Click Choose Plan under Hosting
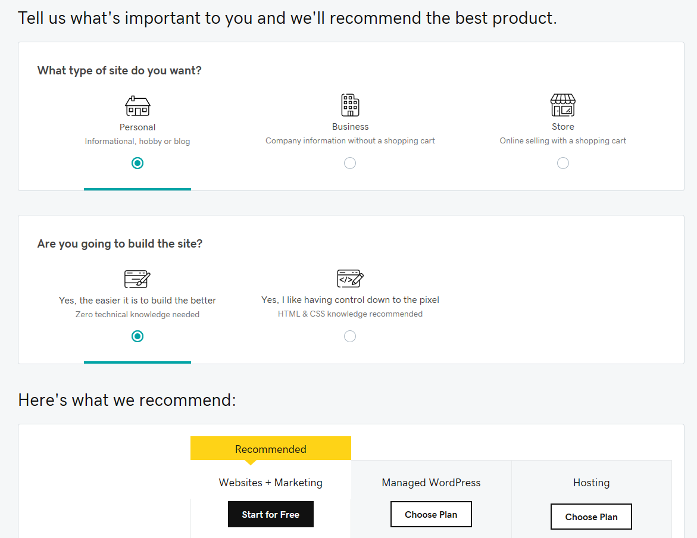This screenshot has height=538, width=697. click(591, 517)
